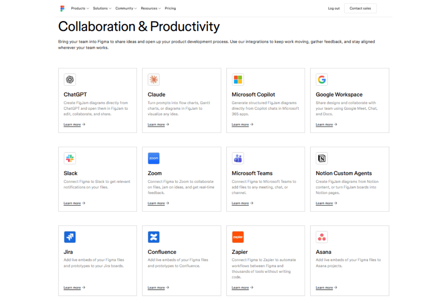
Task: Click the ChatGPT integration icon
Action: pyautogui.click(x=70, y=80)
